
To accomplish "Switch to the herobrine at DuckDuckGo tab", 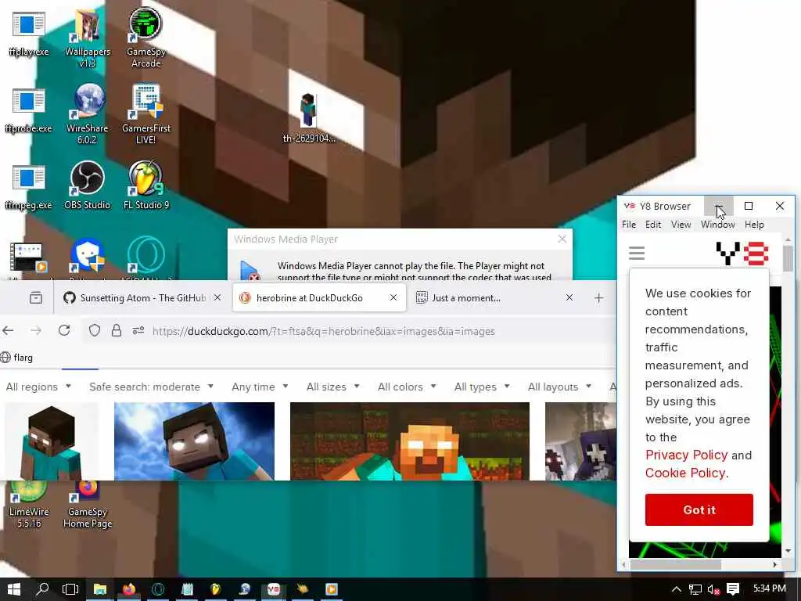I will pos(319,297).
